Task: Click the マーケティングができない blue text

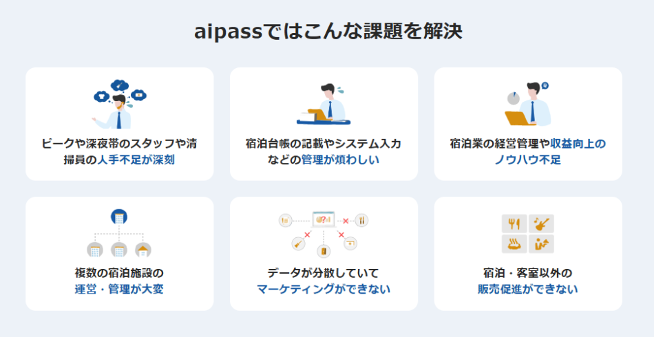Action: pos(324,289)
